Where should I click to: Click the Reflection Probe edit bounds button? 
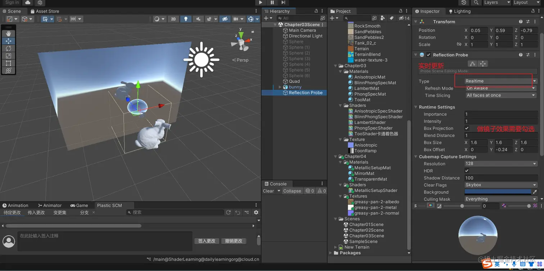click(x=472, y=64)
